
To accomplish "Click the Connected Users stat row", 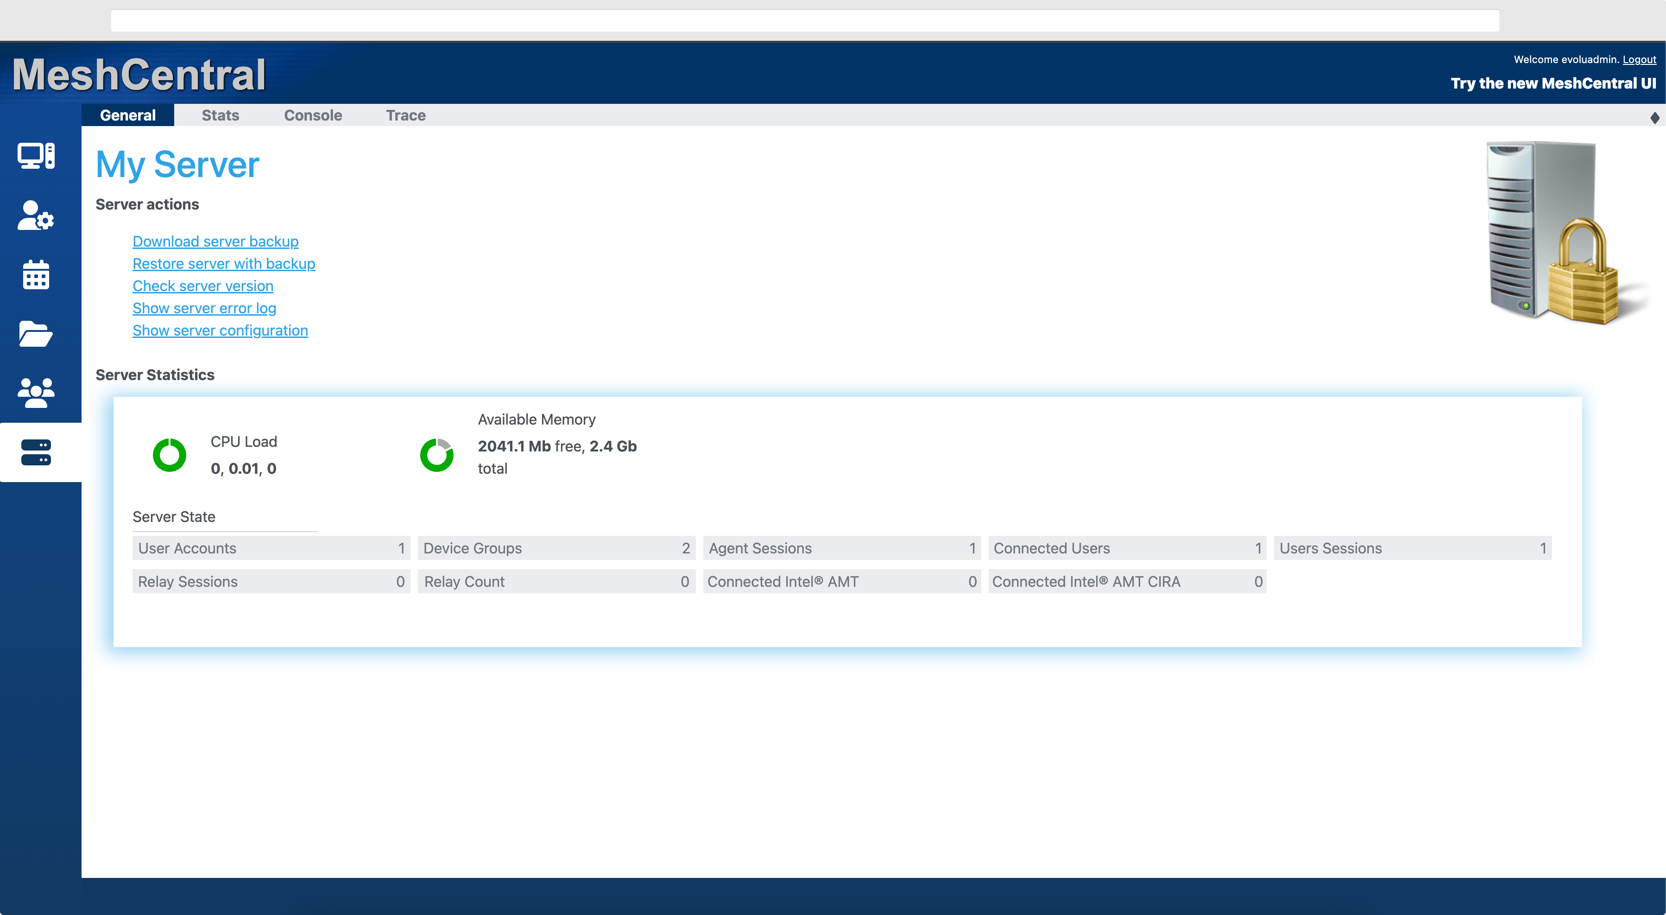I will click(x=1127, y=548).
